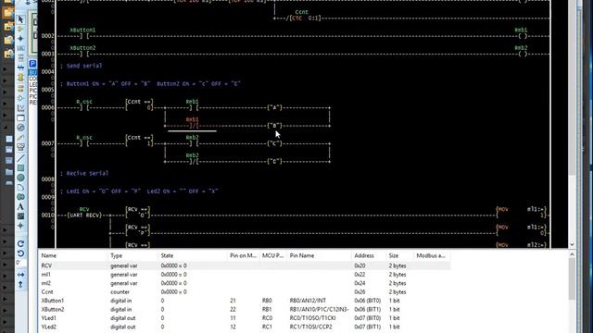This screenshot has height=333, width=593.
Task: Select the Virtual Instruments tool
Action: click(x=20, y=147)
